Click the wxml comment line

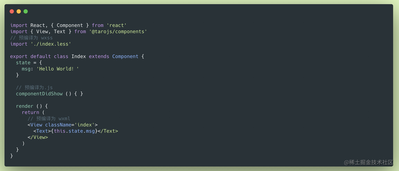coord(49,118)
